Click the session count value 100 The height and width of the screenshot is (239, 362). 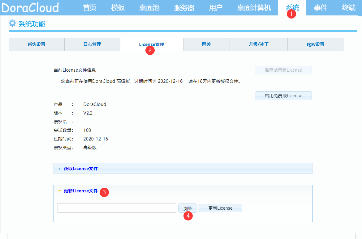point(87,130)
